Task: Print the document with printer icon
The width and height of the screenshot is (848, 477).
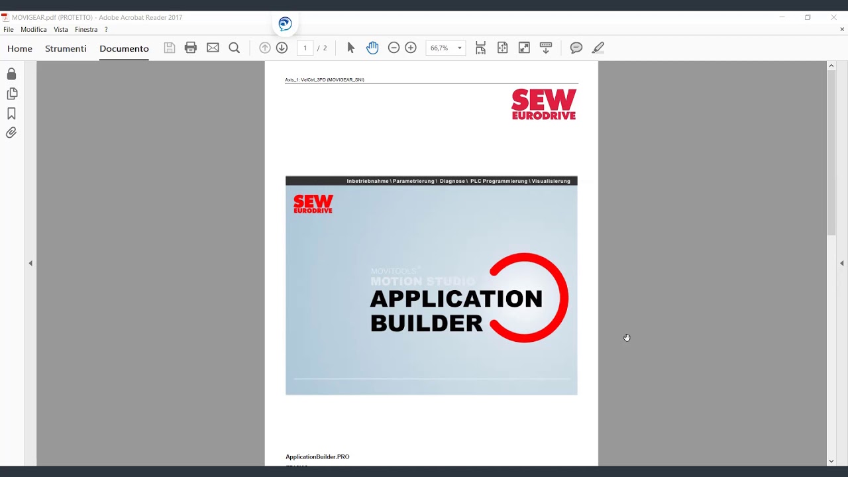Action: [191, 48]
